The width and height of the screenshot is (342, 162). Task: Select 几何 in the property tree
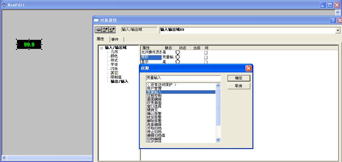(x=114, y=52)
